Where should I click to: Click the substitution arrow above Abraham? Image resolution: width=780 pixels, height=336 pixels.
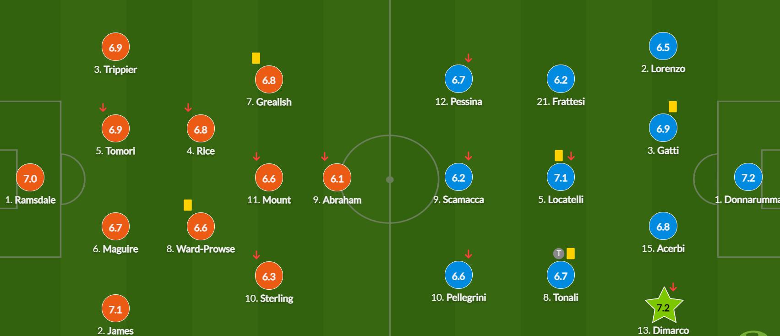coord(325,157)
